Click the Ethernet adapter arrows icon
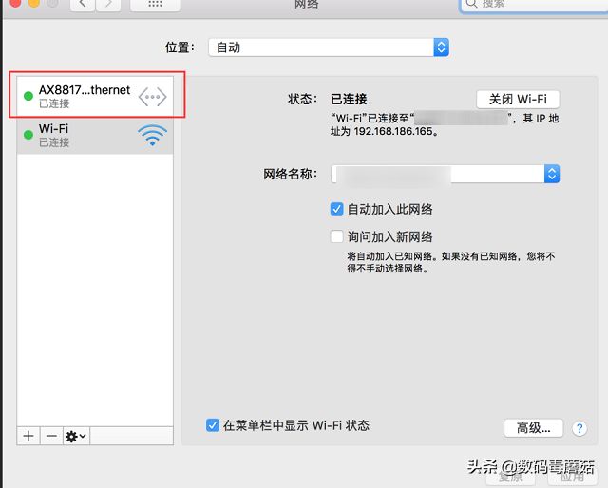 coord(152,97)
